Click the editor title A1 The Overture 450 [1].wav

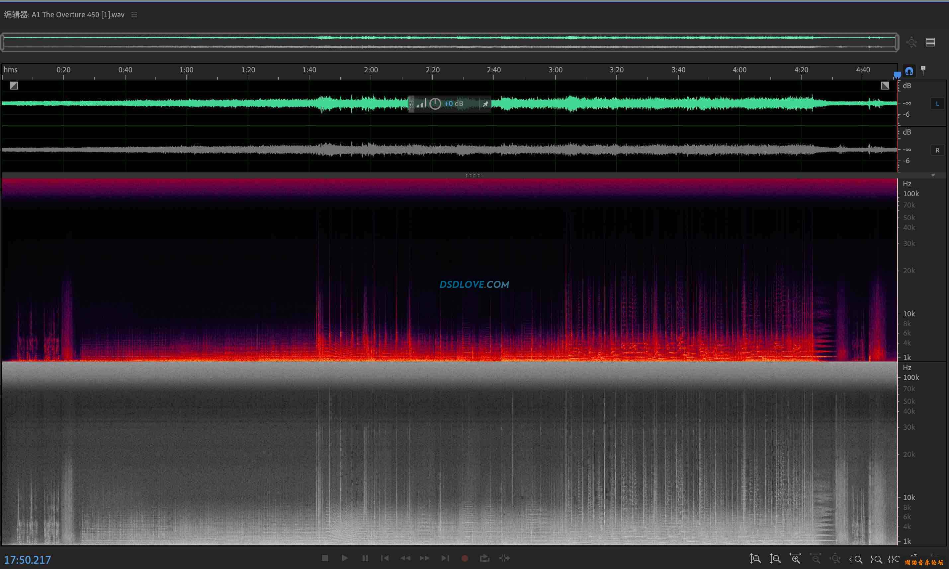tap(78, 15)
